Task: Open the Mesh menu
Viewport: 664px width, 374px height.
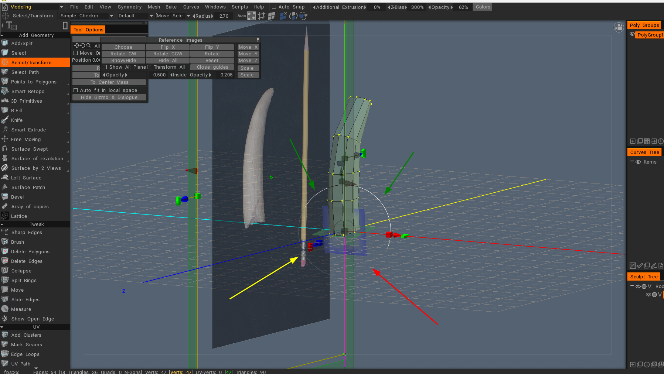Action: (154, 7)
